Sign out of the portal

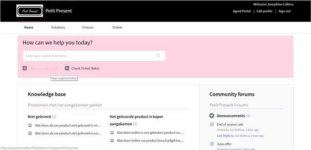coord(284,11)
